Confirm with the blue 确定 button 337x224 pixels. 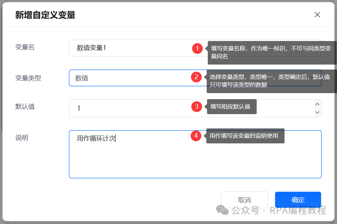(x=298, y=200)
